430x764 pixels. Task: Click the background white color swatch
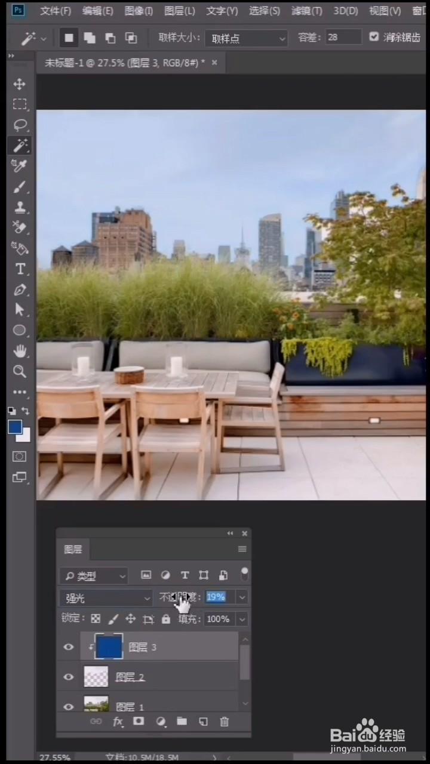point(24,436)
